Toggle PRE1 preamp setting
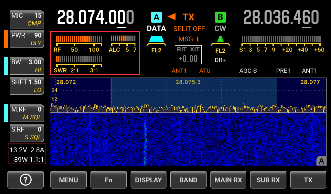 (283, 70)
